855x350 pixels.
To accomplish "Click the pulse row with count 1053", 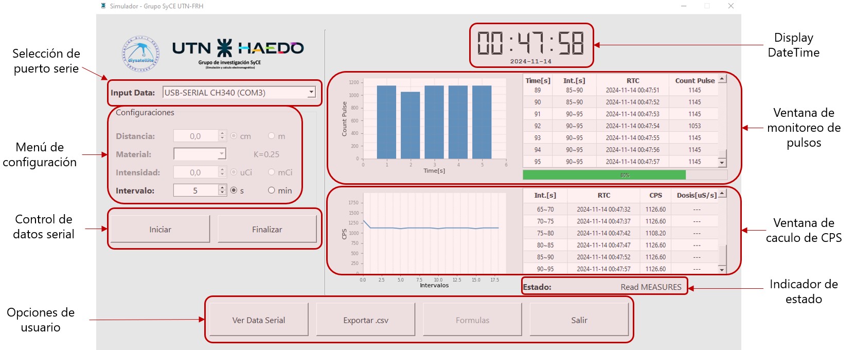I will click(621, 126).
